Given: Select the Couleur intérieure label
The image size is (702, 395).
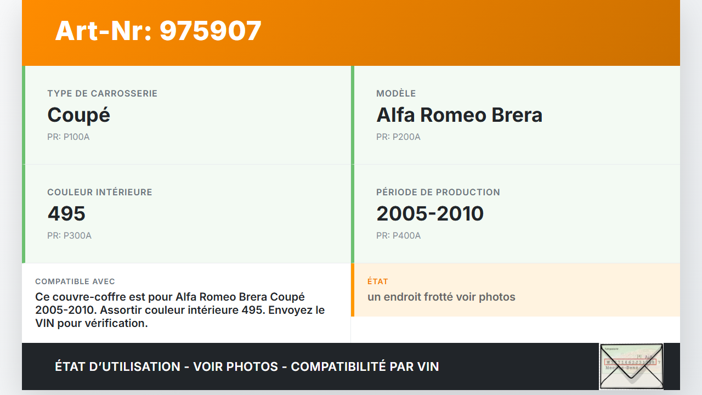Looking at the screenshot, I should tap(99, 192).
